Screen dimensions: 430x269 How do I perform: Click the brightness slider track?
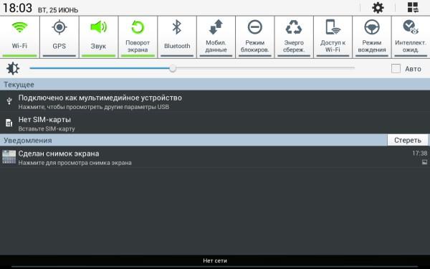pos(192,68)
